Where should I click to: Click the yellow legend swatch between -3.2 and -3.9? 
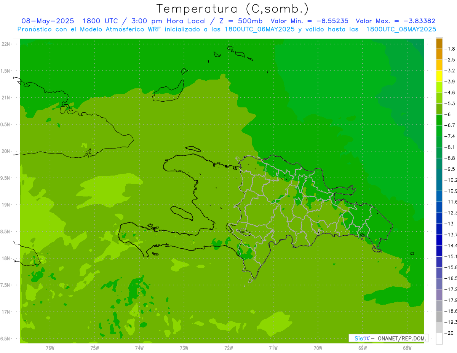pyautogui.click(x=439, y=76)
